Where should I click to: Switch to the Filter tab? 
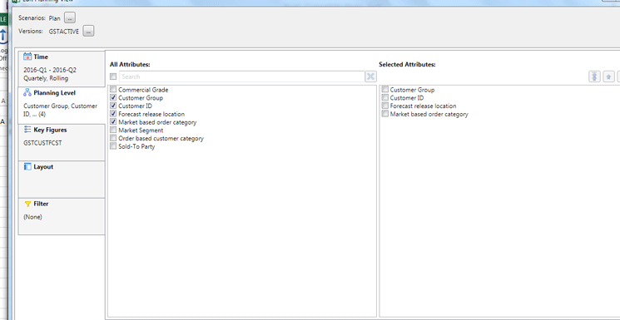point(62,216)
